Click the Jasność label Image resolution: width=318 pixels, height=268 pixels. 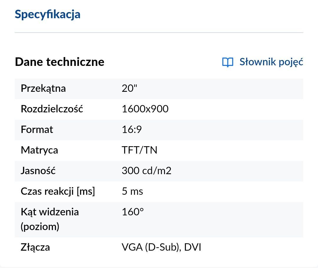(38, 171)
